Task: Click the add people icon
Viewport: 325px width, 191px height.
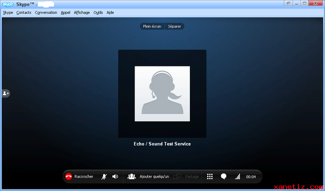Action: coord(131,176)
